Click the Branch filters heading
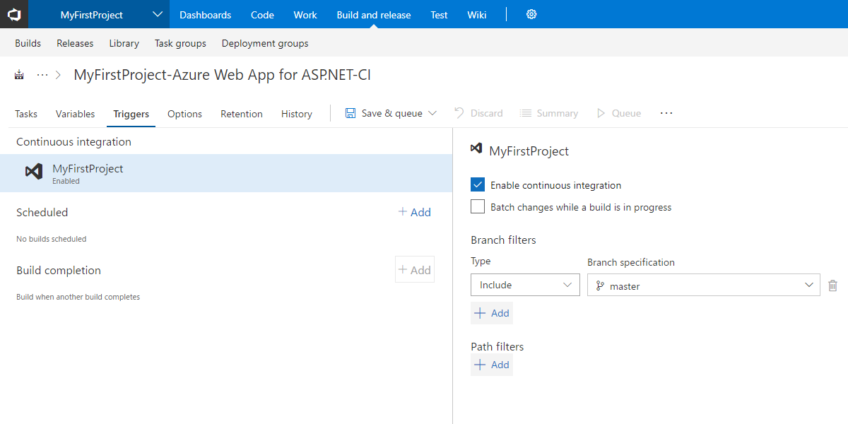This screenshot has height=424, width=848. pyautogui.click(x=503, y=240)
